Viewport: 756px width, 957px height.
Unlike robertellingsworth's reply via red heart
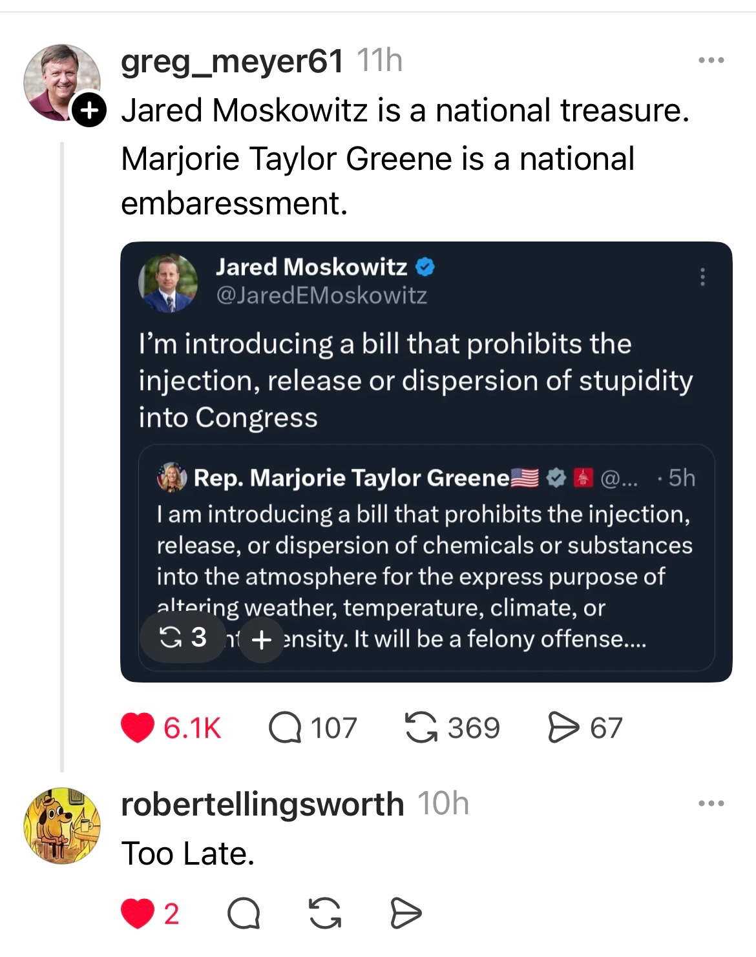pyautogui.click(x=138, y=914)
